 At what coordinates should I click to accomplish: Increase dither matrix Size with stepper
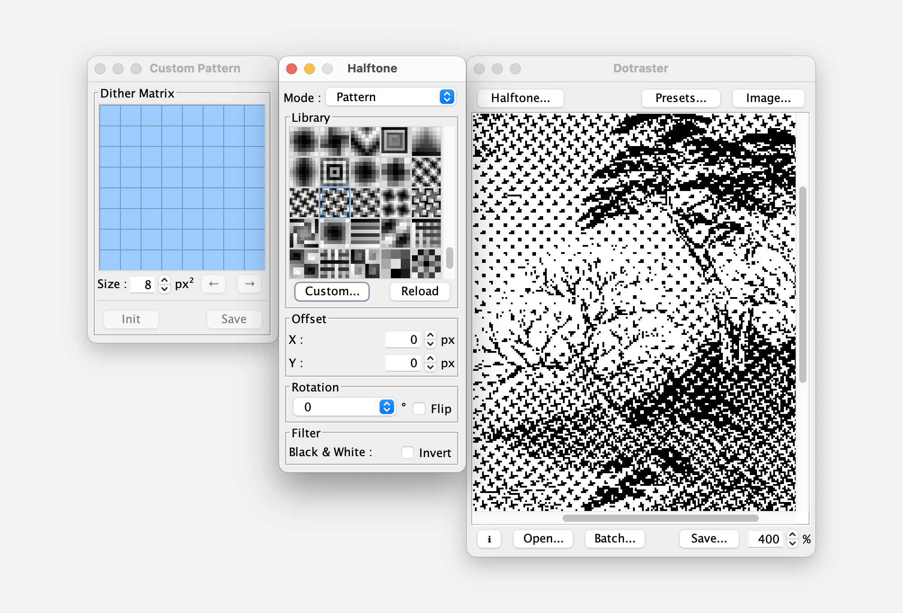164,280
